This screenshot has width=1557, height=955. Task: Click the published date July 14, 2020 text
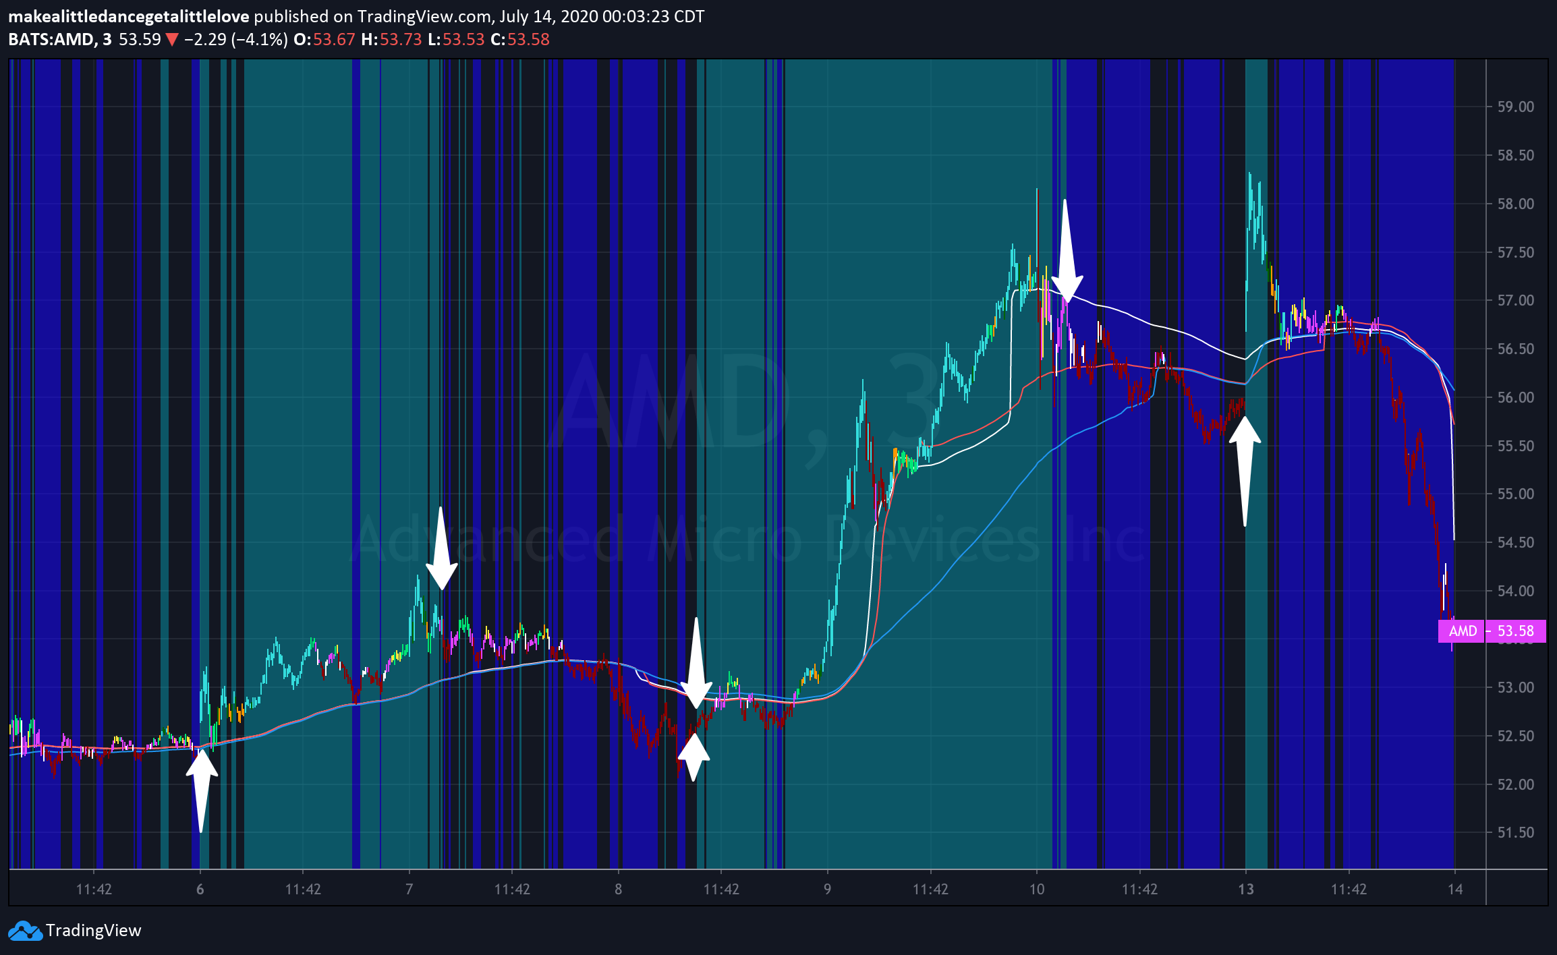click(x=548, y=16)
